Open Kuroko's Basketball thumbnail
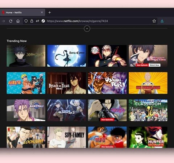Image resolution: width=174 pixels, height=163 pixels. (x=26, y=110)
